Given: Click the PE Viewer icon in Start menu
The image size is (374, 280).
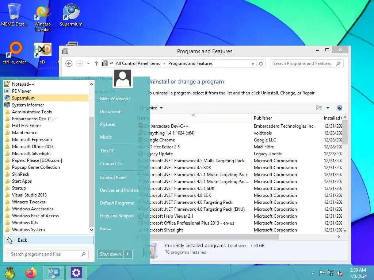Looking at the screenshot, I should click(x=7, y=91).
